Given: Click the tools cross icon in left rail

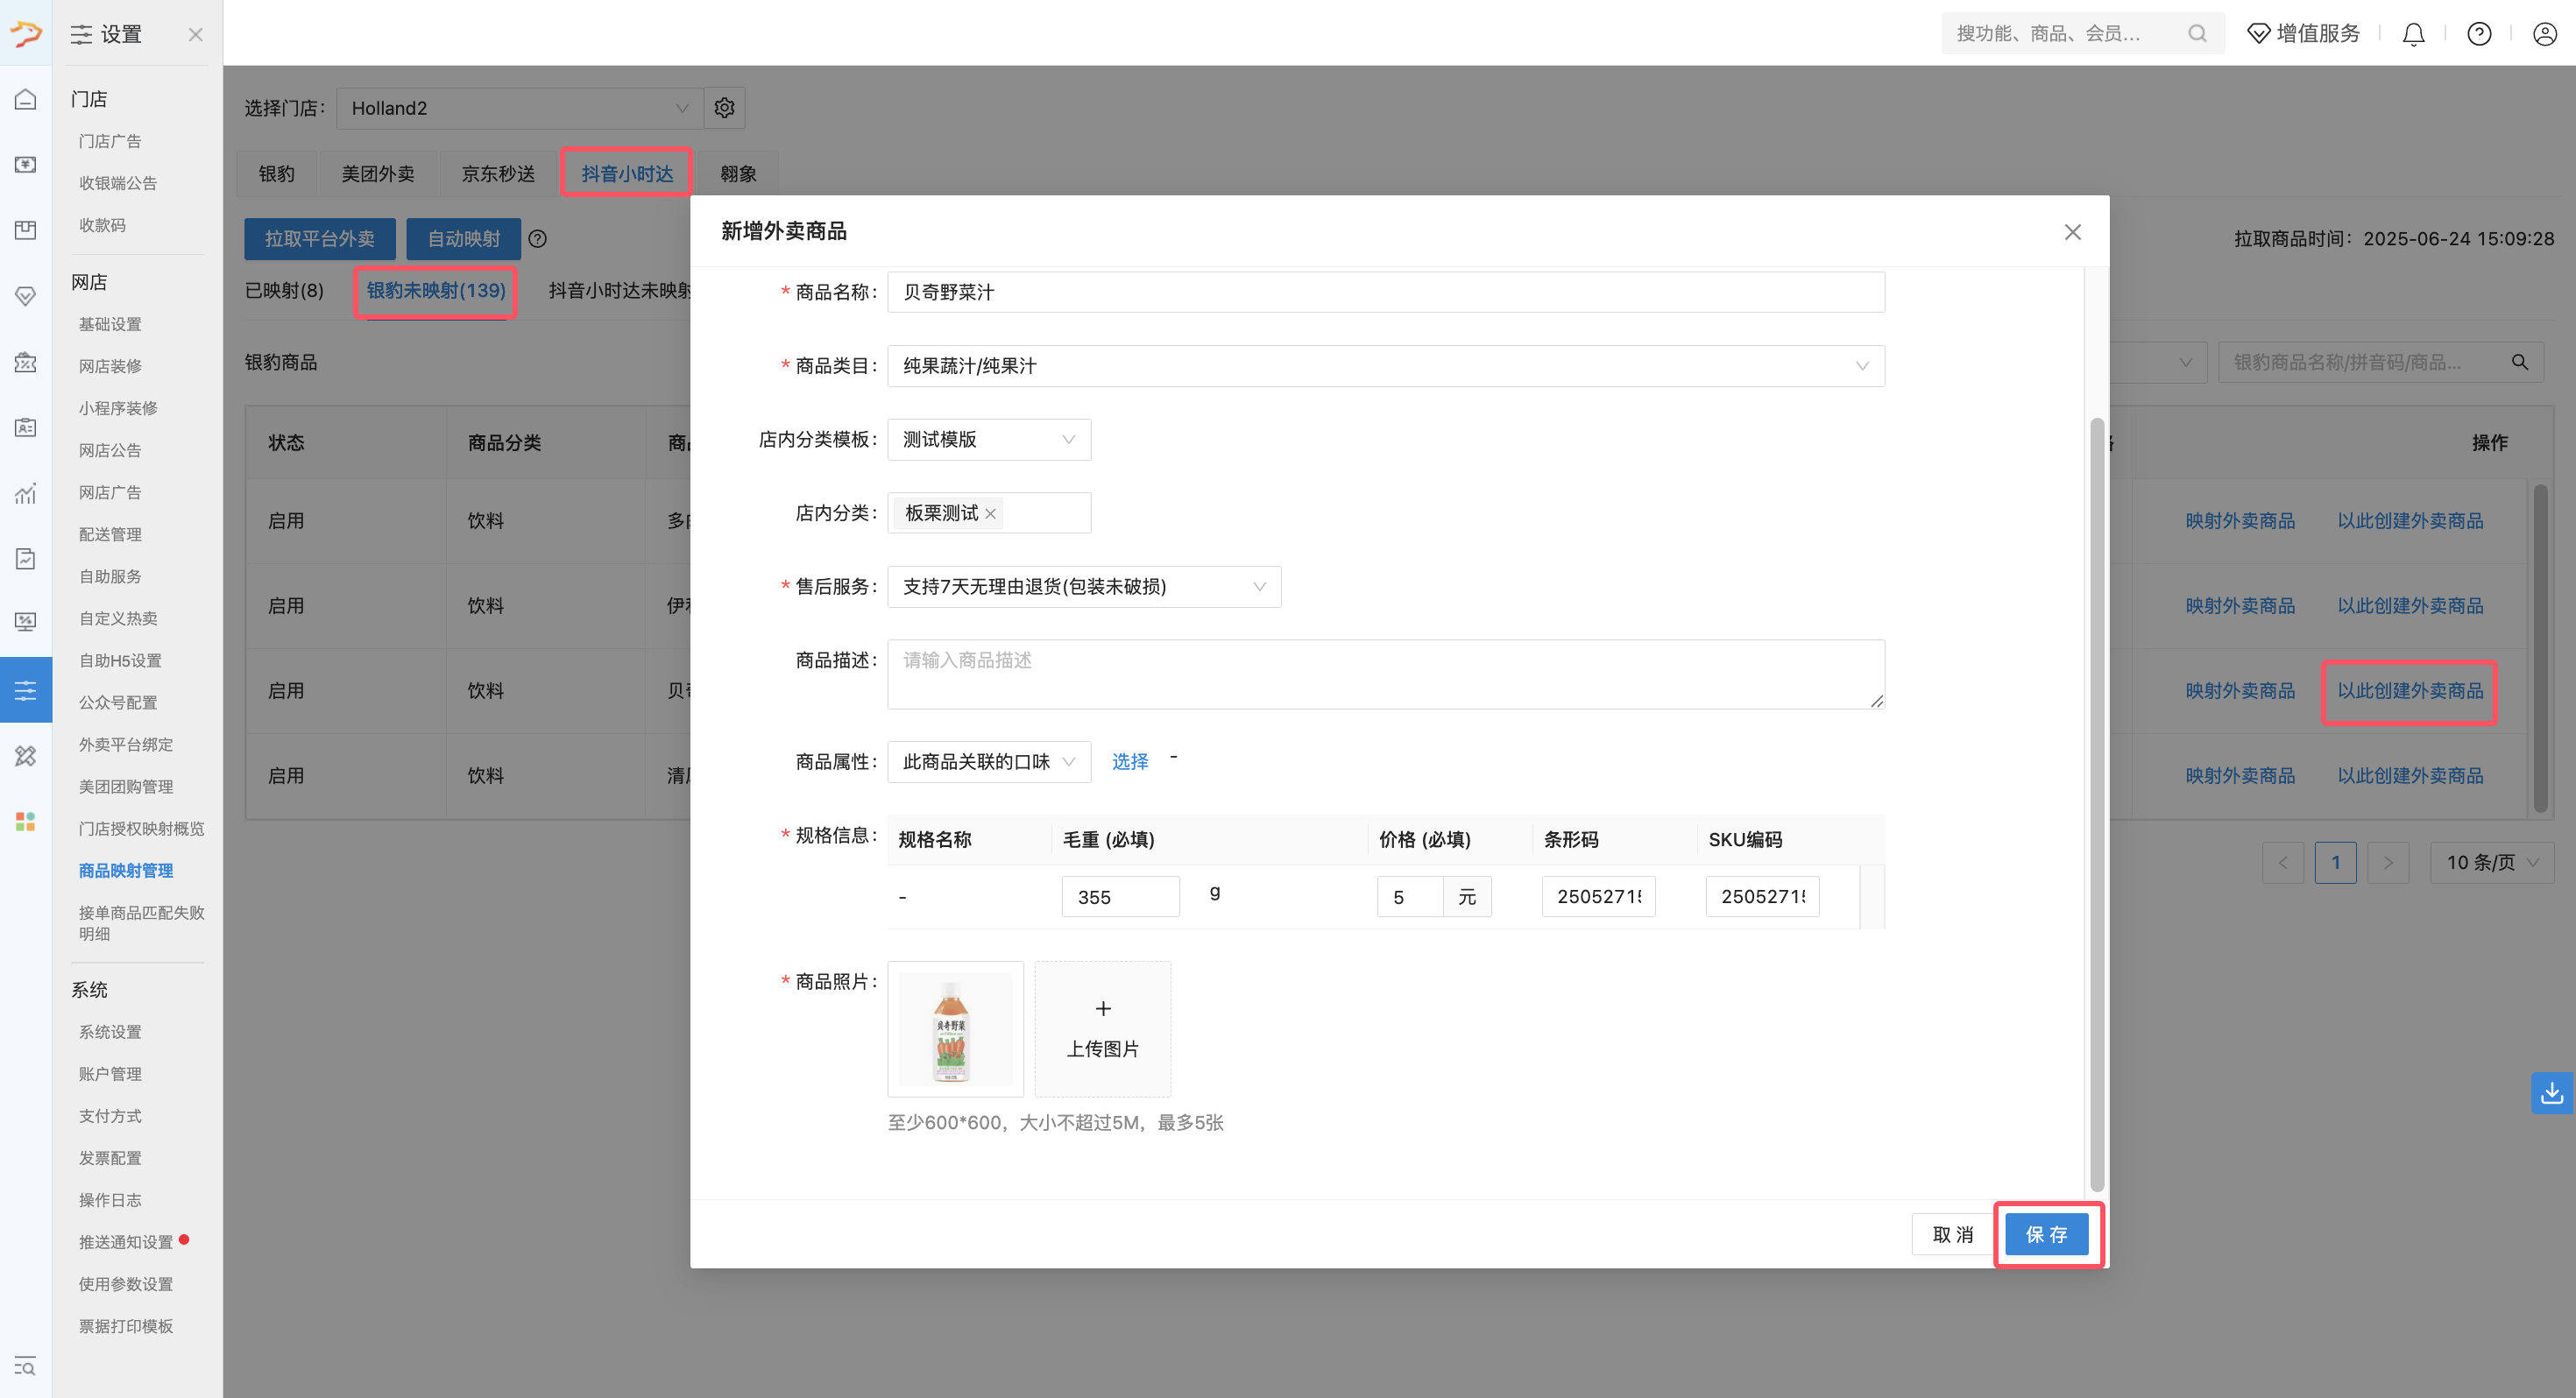Looking at the screenshot, I should pos(26,756).
